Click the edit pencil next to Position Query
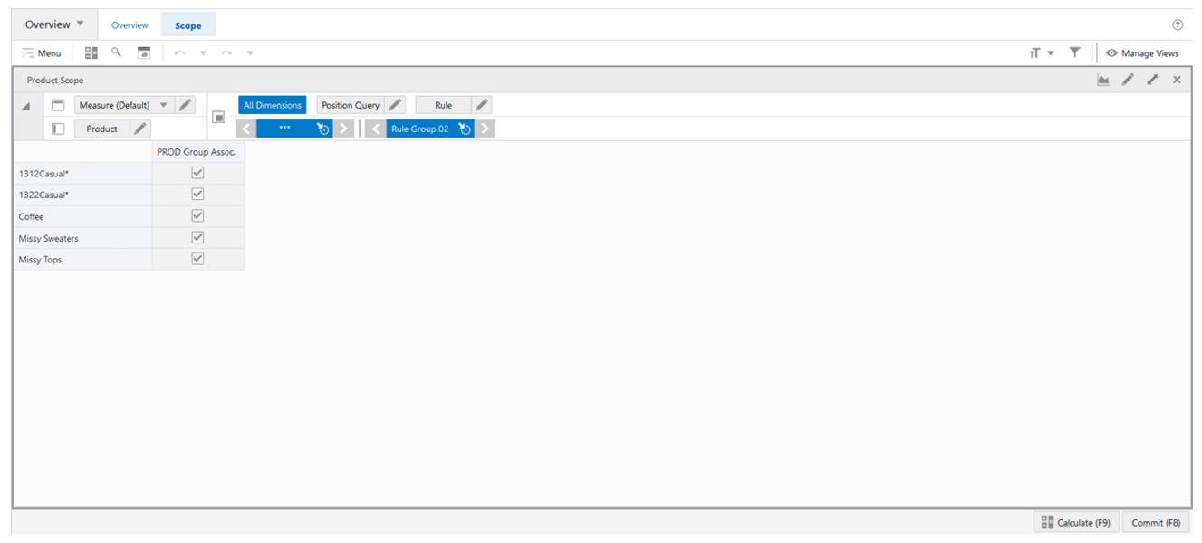Viewport: 1202px width, 543px height. click(394, 104)
